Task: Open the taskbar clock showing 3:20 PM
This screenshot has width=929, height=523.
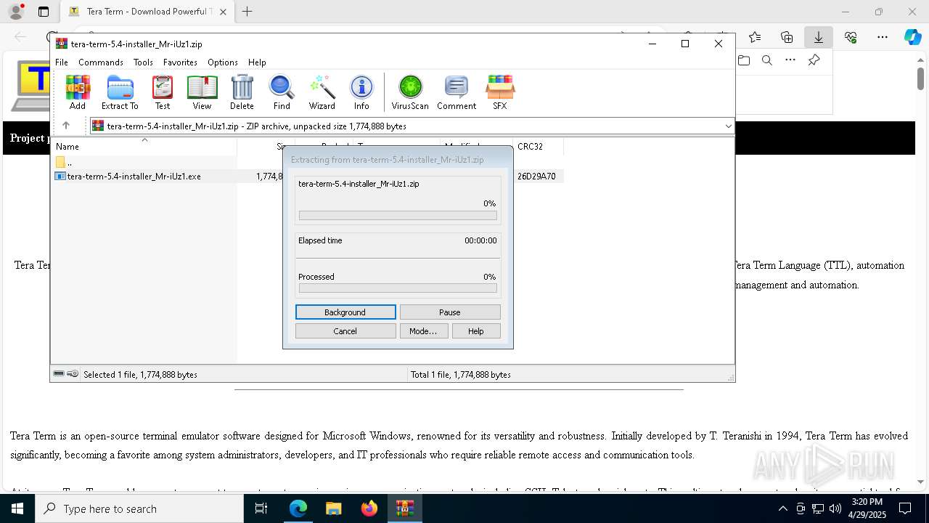Action: point(867,508)
